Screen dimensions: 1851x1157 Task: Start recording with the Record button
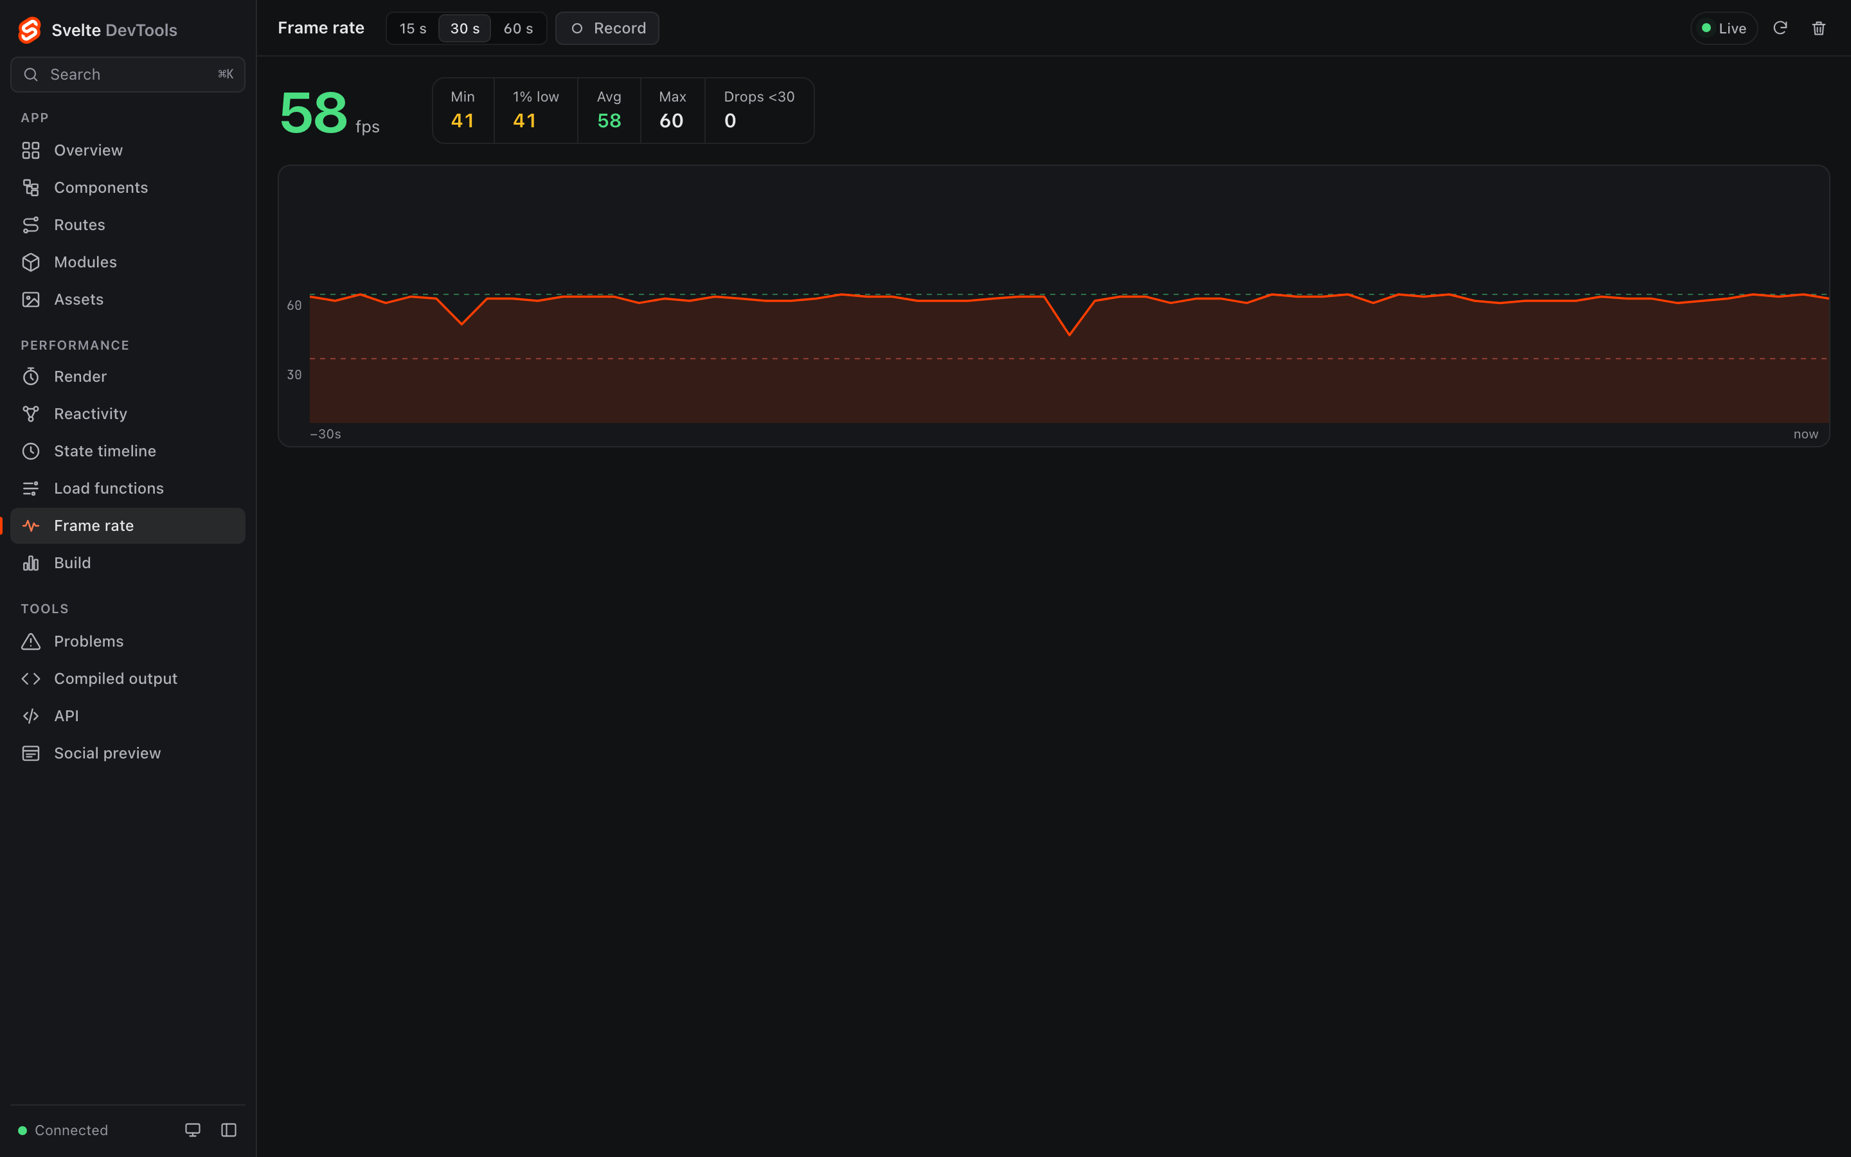pyautogui.click(x=607, y=28)
